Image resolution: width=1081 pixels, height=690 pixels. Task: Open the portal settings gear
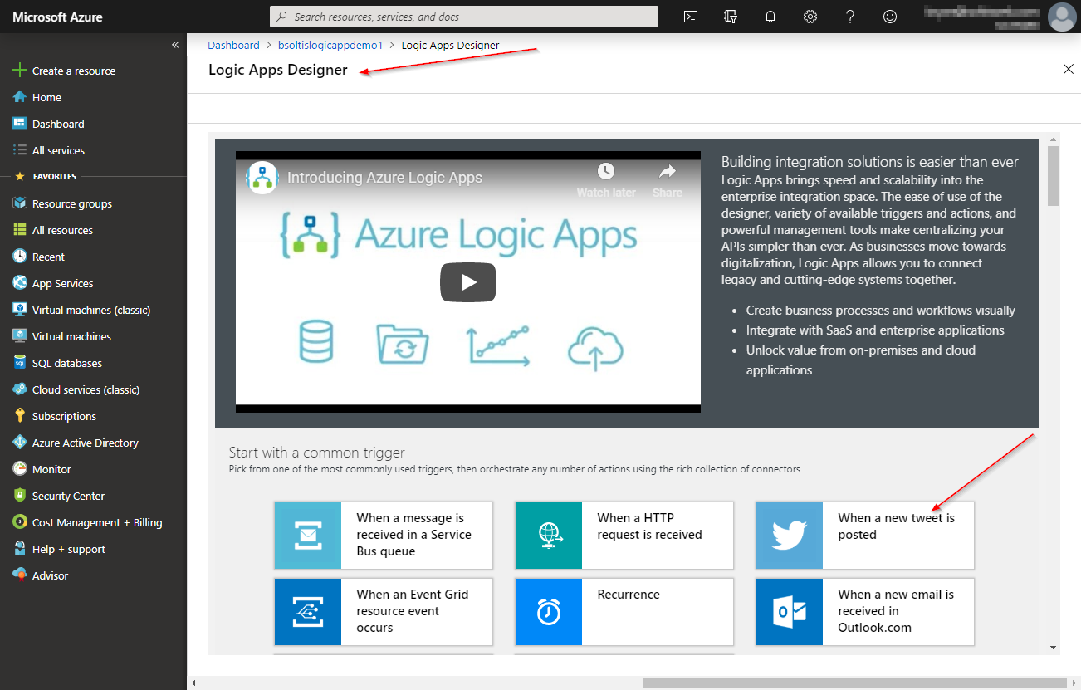coord(810,17)
